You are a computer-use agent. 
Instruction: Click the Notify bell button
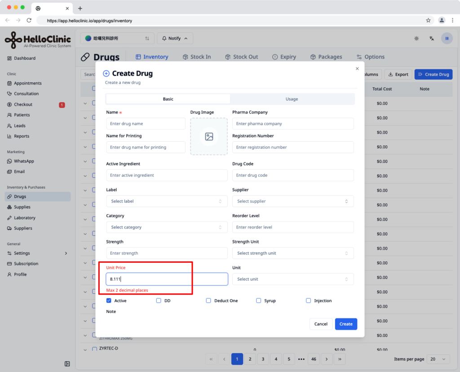click(x=175, y=39)
